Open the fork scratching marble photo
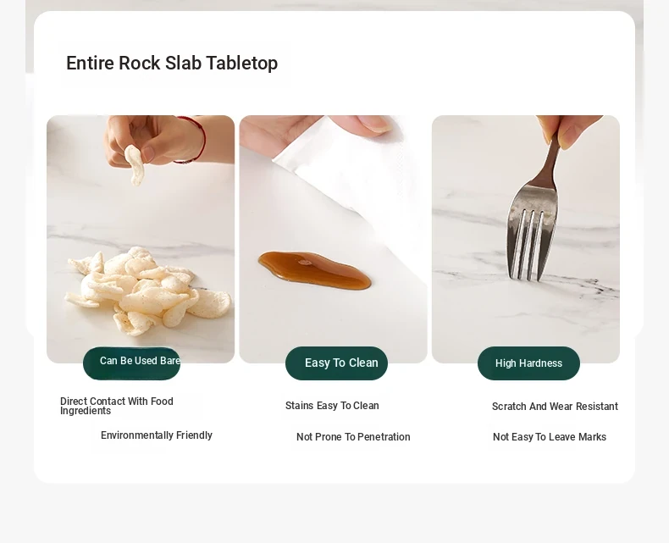 pyautogui.click(x=526, y=239)
